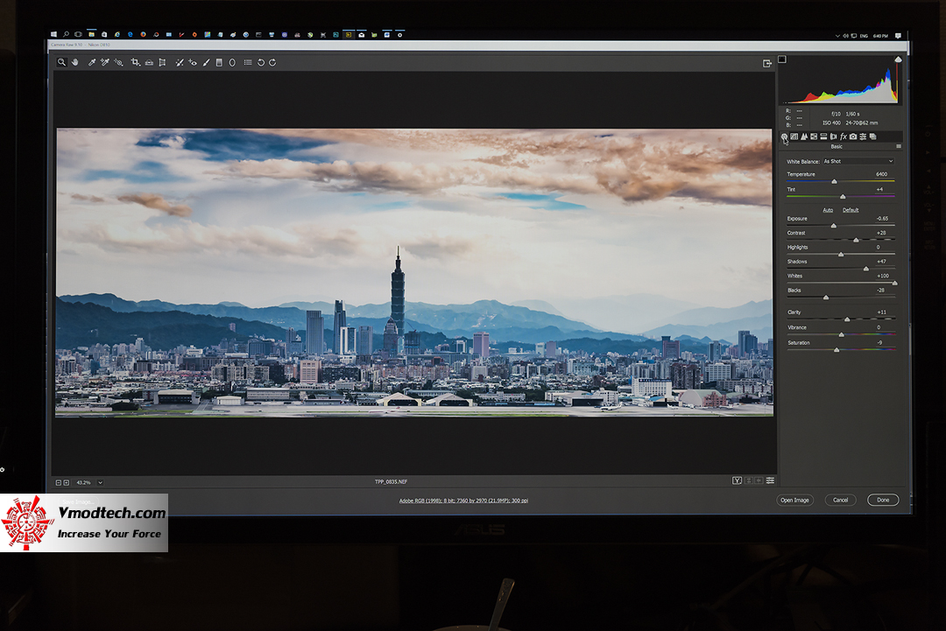Click the Default tone link
This screenshot has height=631, width=946.
pos(851,210)
